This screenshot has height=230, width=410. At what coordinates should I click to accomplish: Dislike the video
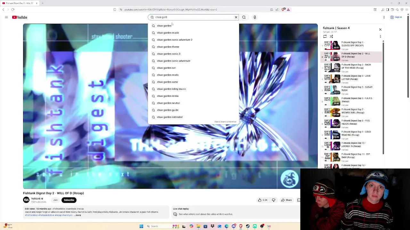274,200
